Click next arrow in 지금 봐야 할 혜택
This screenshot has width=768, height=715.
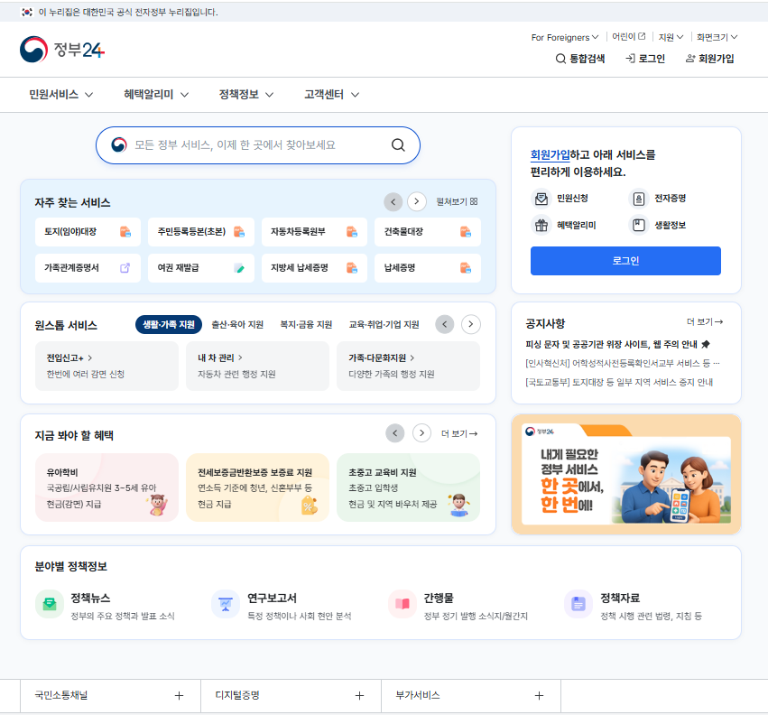tap(421, 433)
